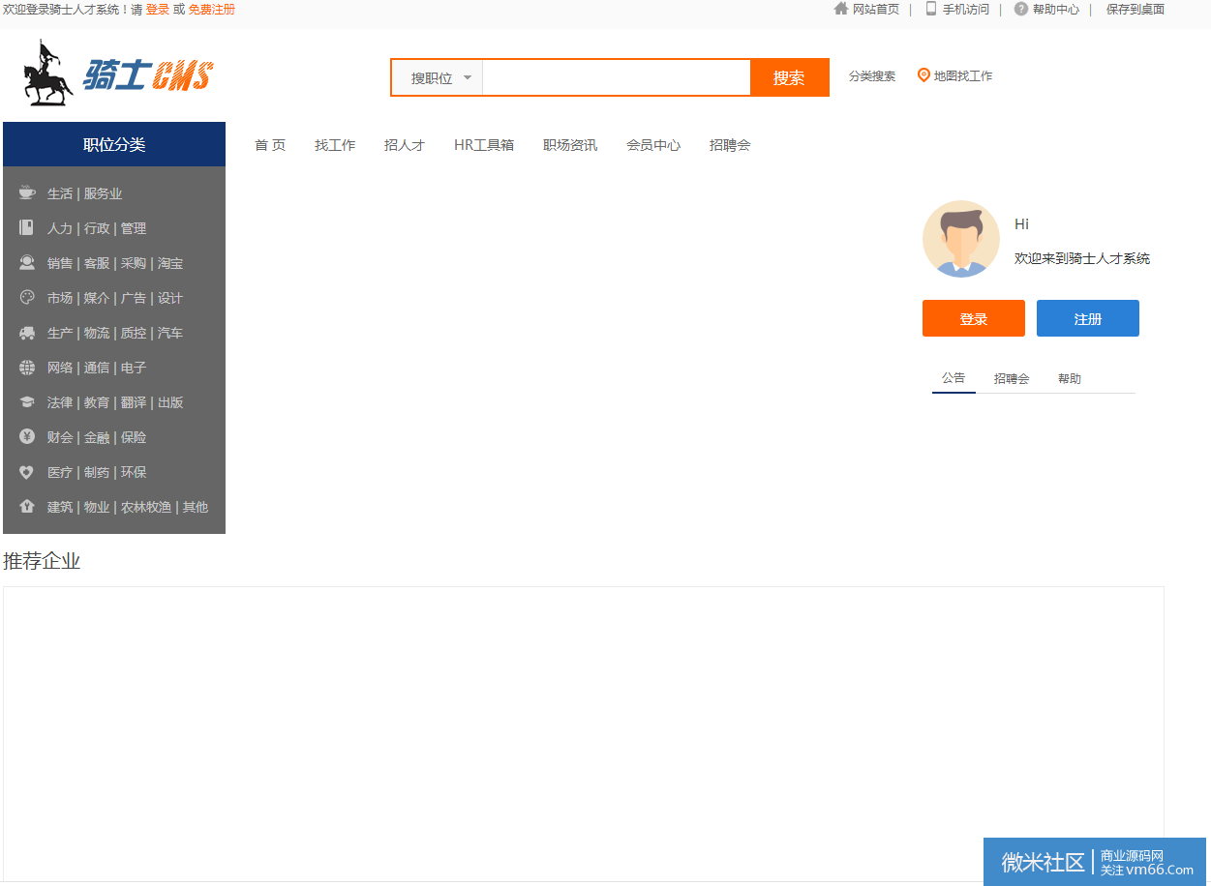Viewport: 1211px width, 886px height.
Task: Switch to the 帮助 tab
Action: point(1070,379)
